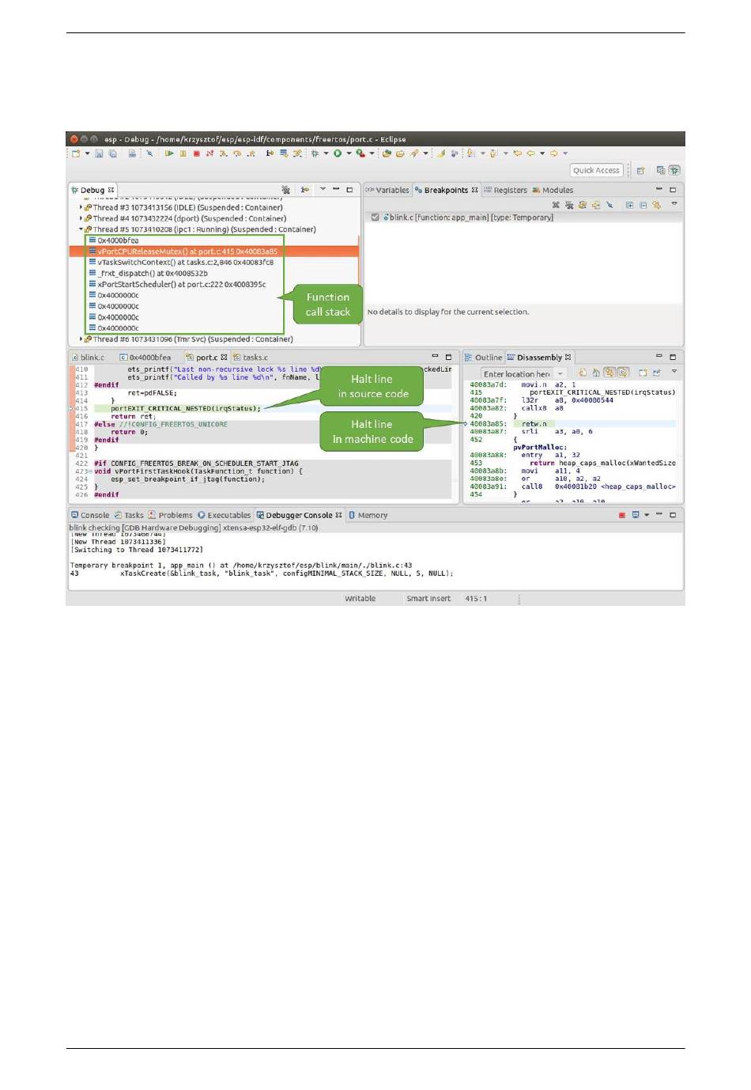The height and width of the screenshot is (1090, 751).
Task: Open the tasks.c editor tab
Action: pyautogui.click(x=255, y=358)
